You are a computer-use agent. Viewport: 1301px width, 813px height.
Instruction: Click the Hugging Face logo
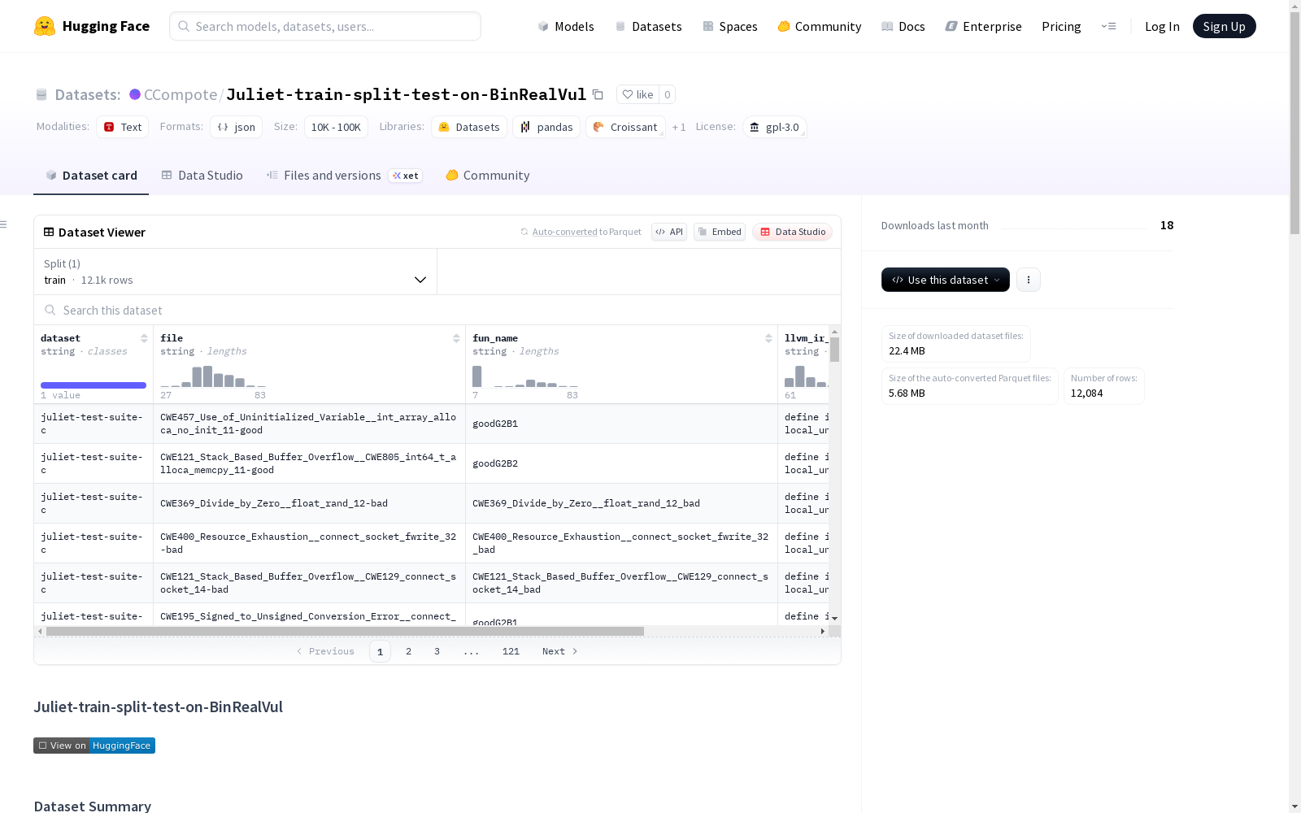point(92,26)
